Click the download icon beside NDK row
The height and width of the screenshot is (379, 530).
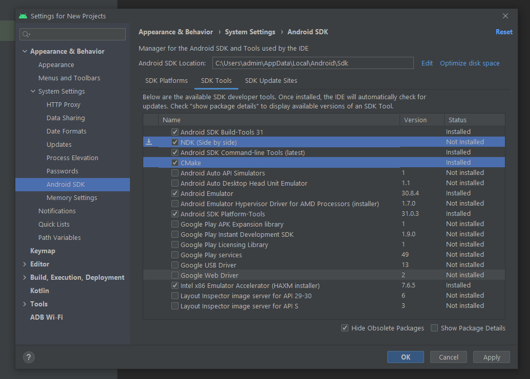(x=149, y=142)
